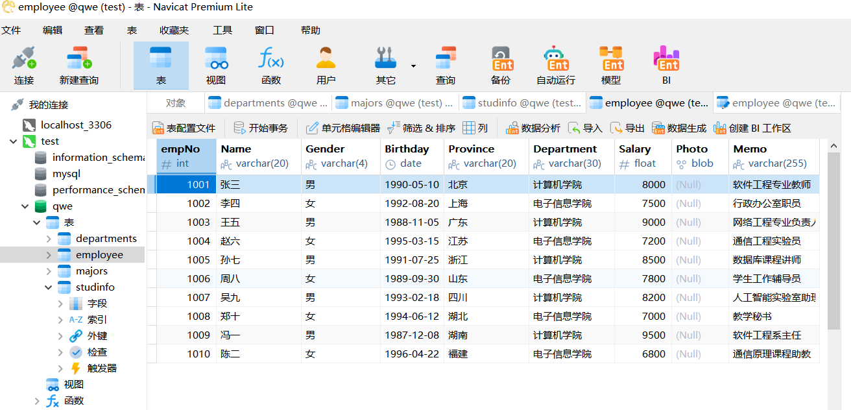Open the 工具 menu
This screenshot has width=851, height=410.
pos(222,30)
